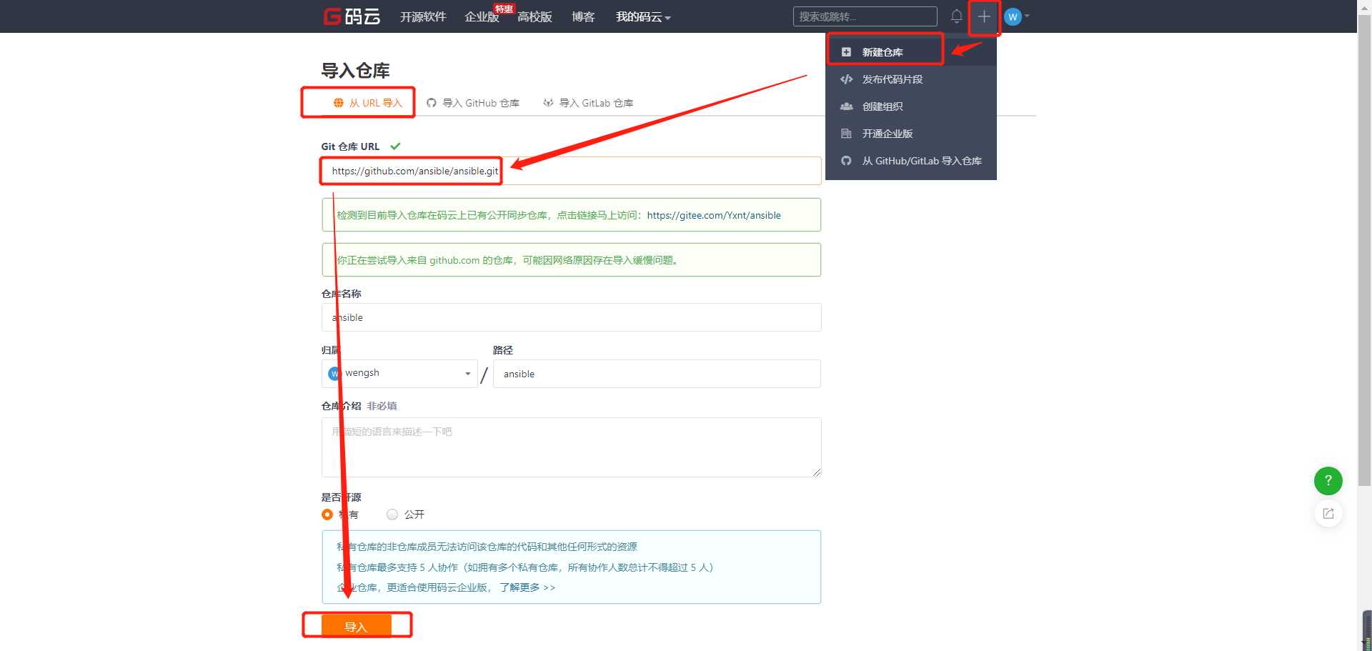This screenshot has height=651, width=1372.
Task: Expand the 我的码云 dropdown
Action: [643, 16]
